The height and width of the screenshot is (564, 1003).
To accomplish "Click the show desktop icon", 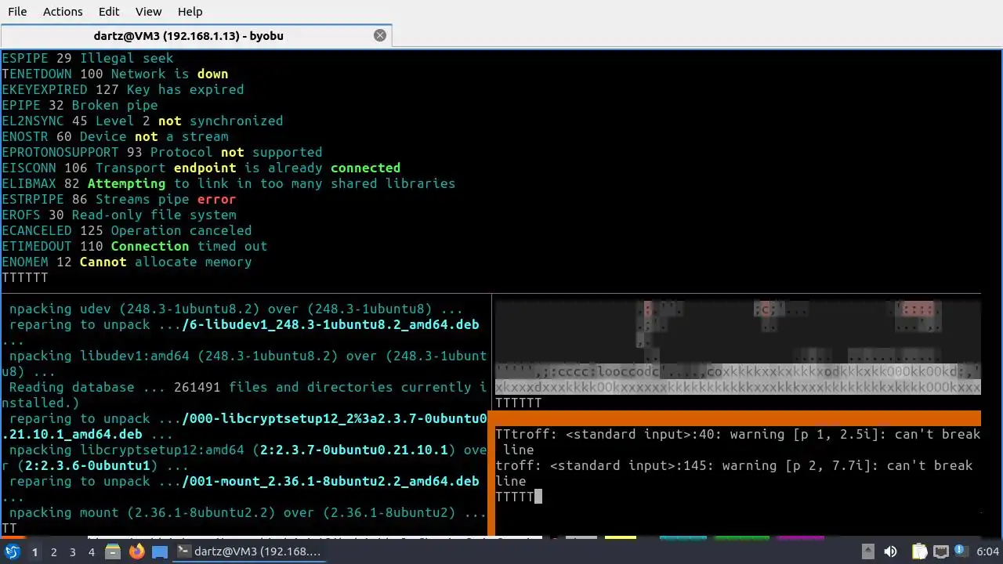I will 160,551.
